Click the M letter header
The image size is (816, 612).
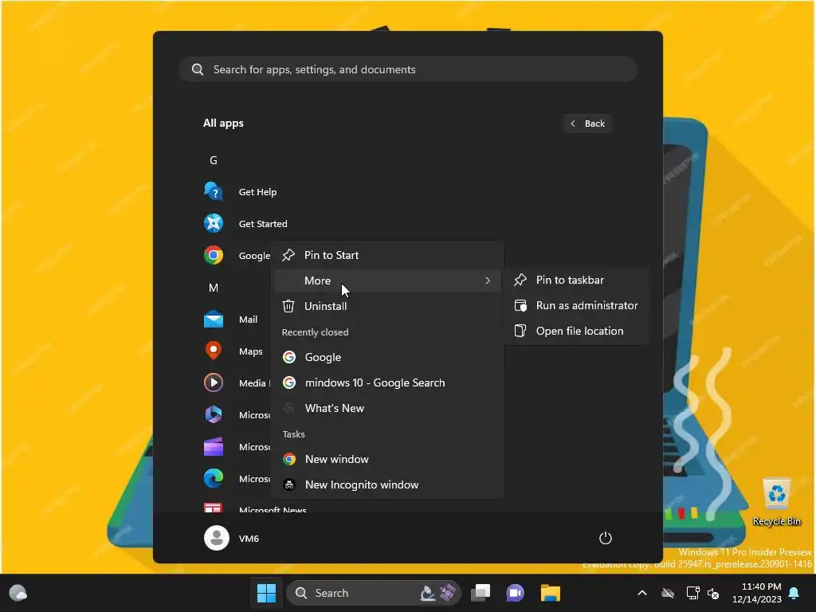tap(214, 288)
